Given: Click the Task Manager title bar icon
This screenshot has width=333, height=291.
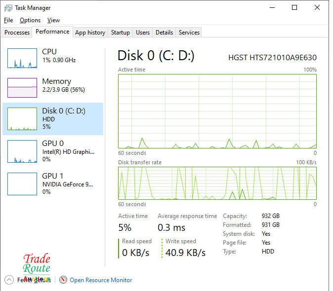Looking at the screenshot, I should [8, 8].
